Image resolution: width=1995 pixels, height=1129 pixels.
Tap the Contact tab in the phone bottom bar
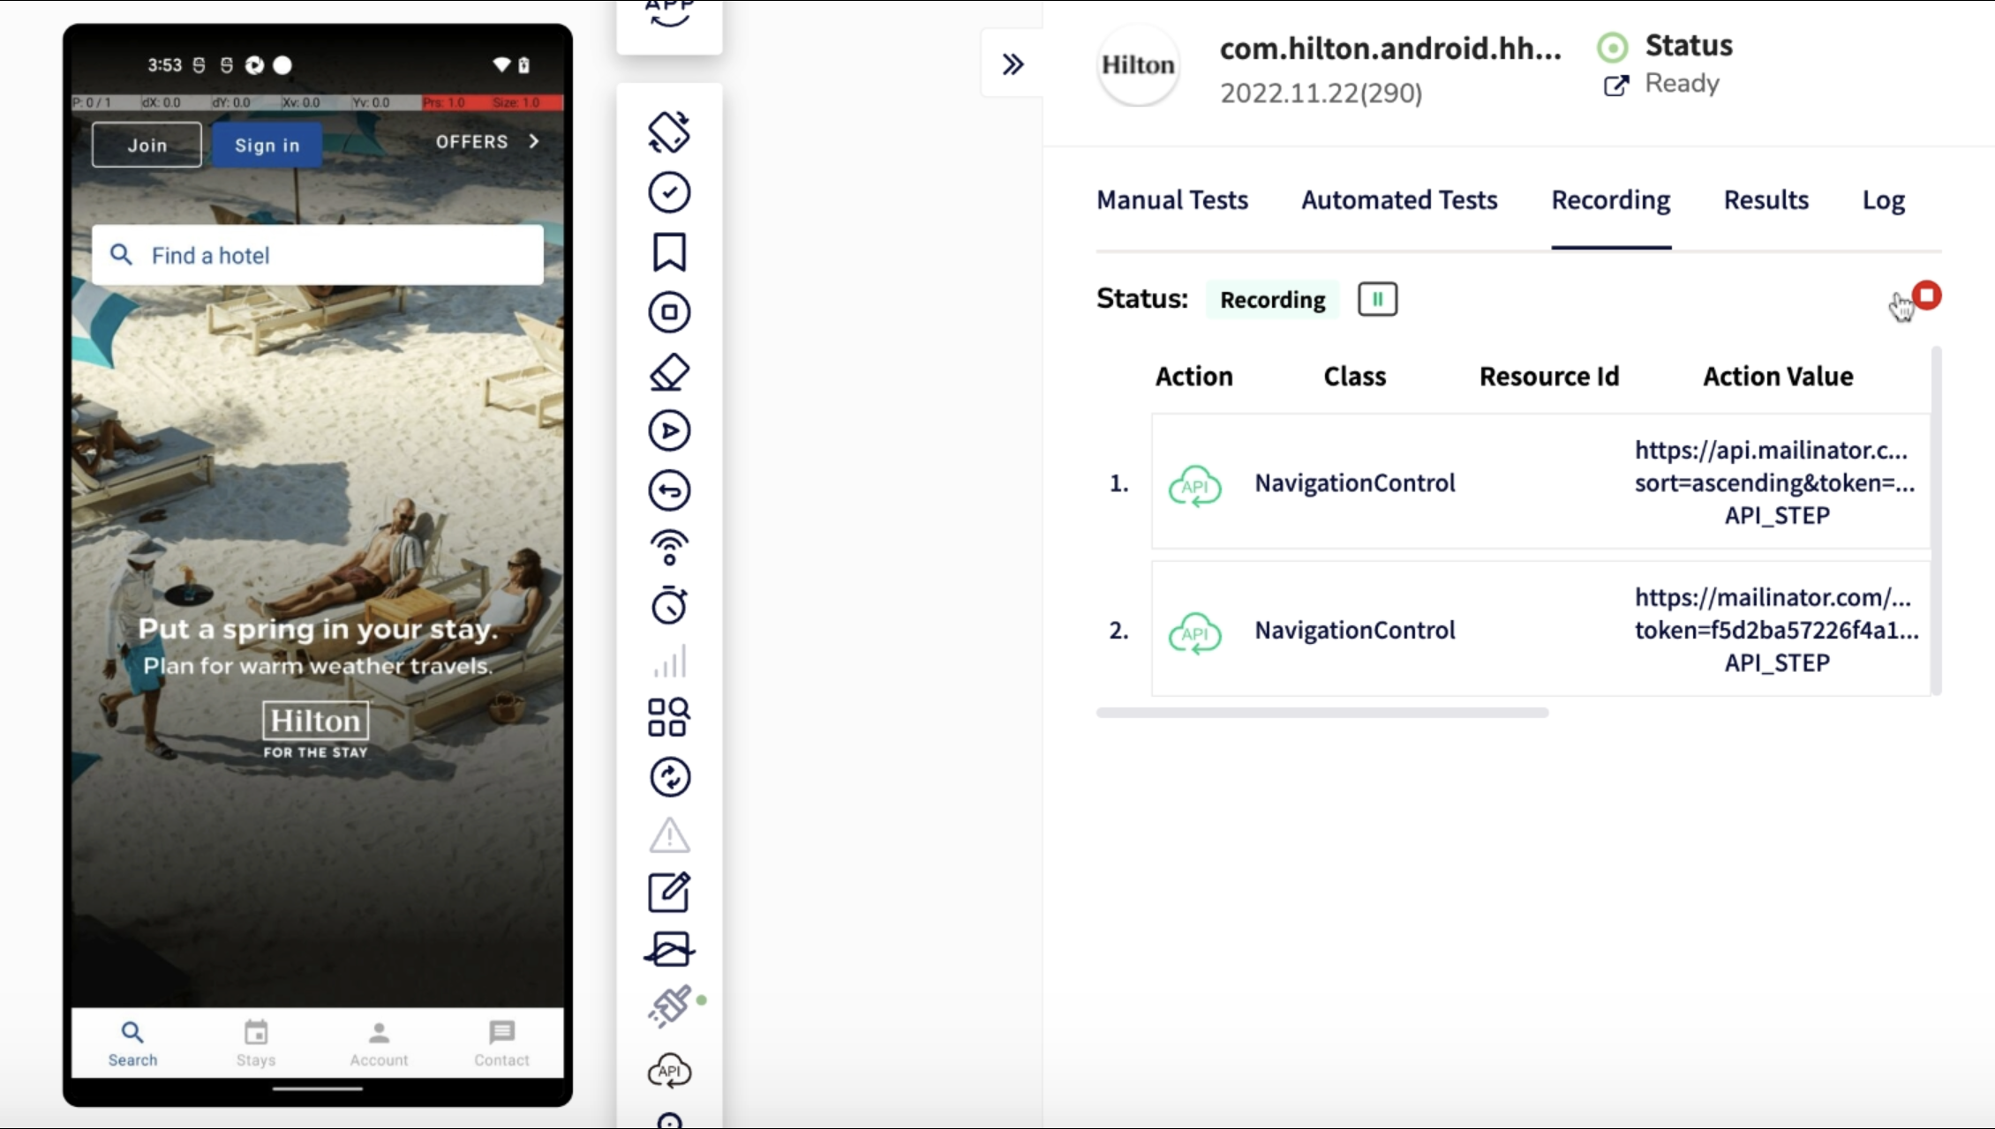tap(501, 1043)
